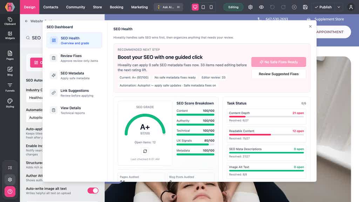Click the "Current: A+ (97/100)" chip

(x=134, y=78)
